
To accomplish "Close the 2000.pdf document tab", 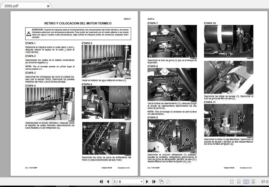I will [48, 6].
